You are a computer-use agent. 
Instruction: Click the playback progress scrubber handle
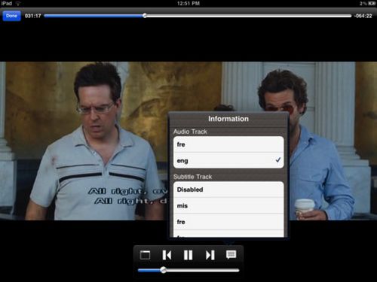(x=145, y=16)
